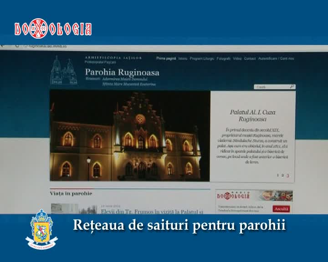Screen dimensions: 328x262
Task: Click inside the Caută search field
Action: [271, 87]
